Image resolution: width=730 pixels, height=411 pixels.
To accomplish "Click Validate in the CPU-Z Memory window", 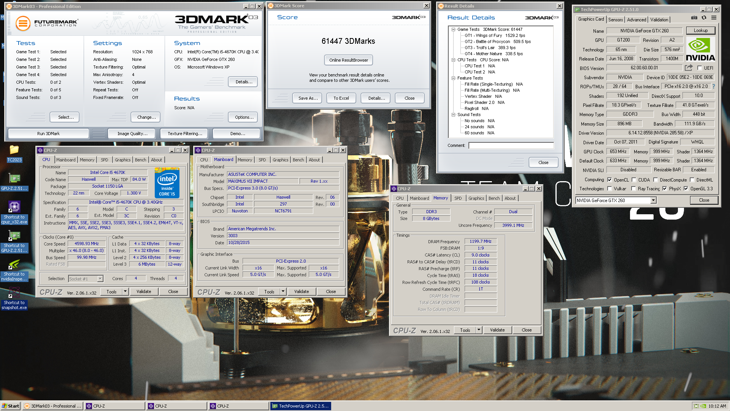I will click(497, 330).
